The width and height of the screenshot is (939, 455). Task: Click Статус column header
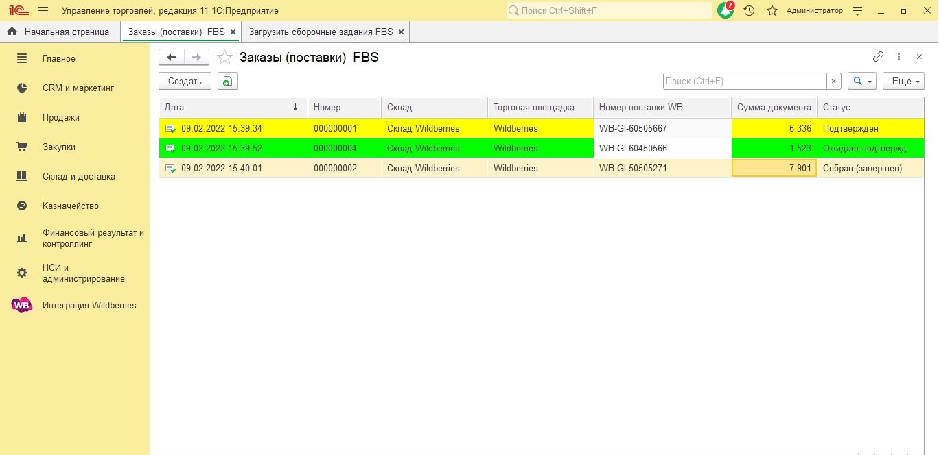pyautogui.click(x=870, y=108)
